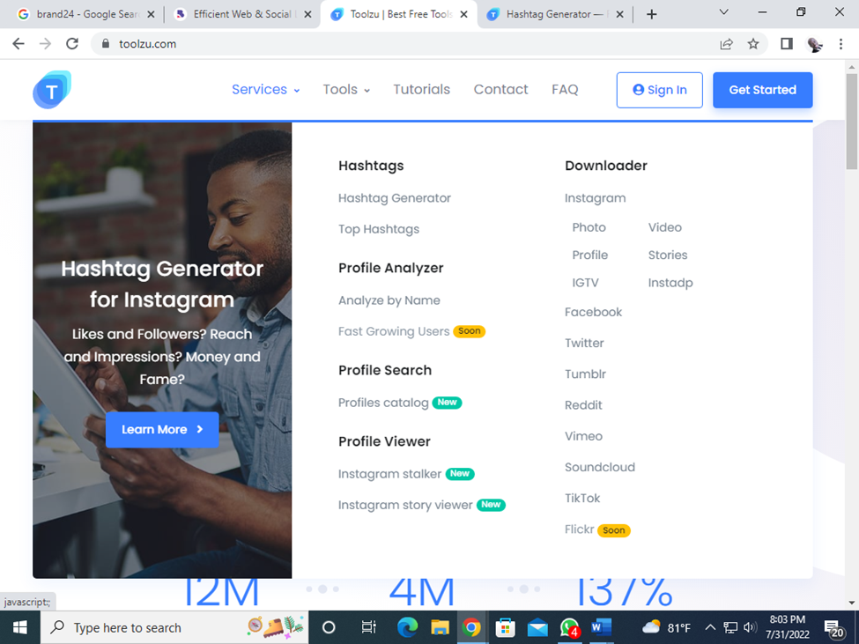Screen dimensions: 859x644
Task: Open the weather widget showing 81°F
Action: coord(666,627)
